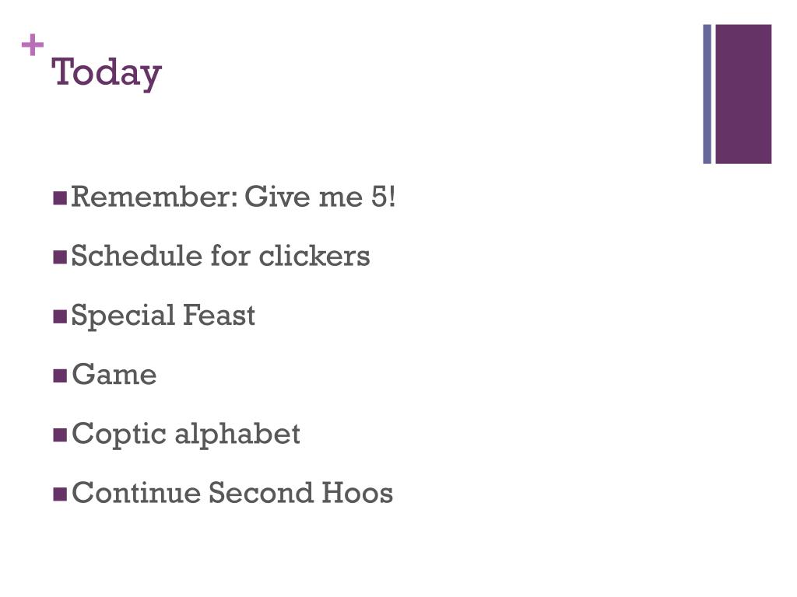Click the word 'Game'

114,375
